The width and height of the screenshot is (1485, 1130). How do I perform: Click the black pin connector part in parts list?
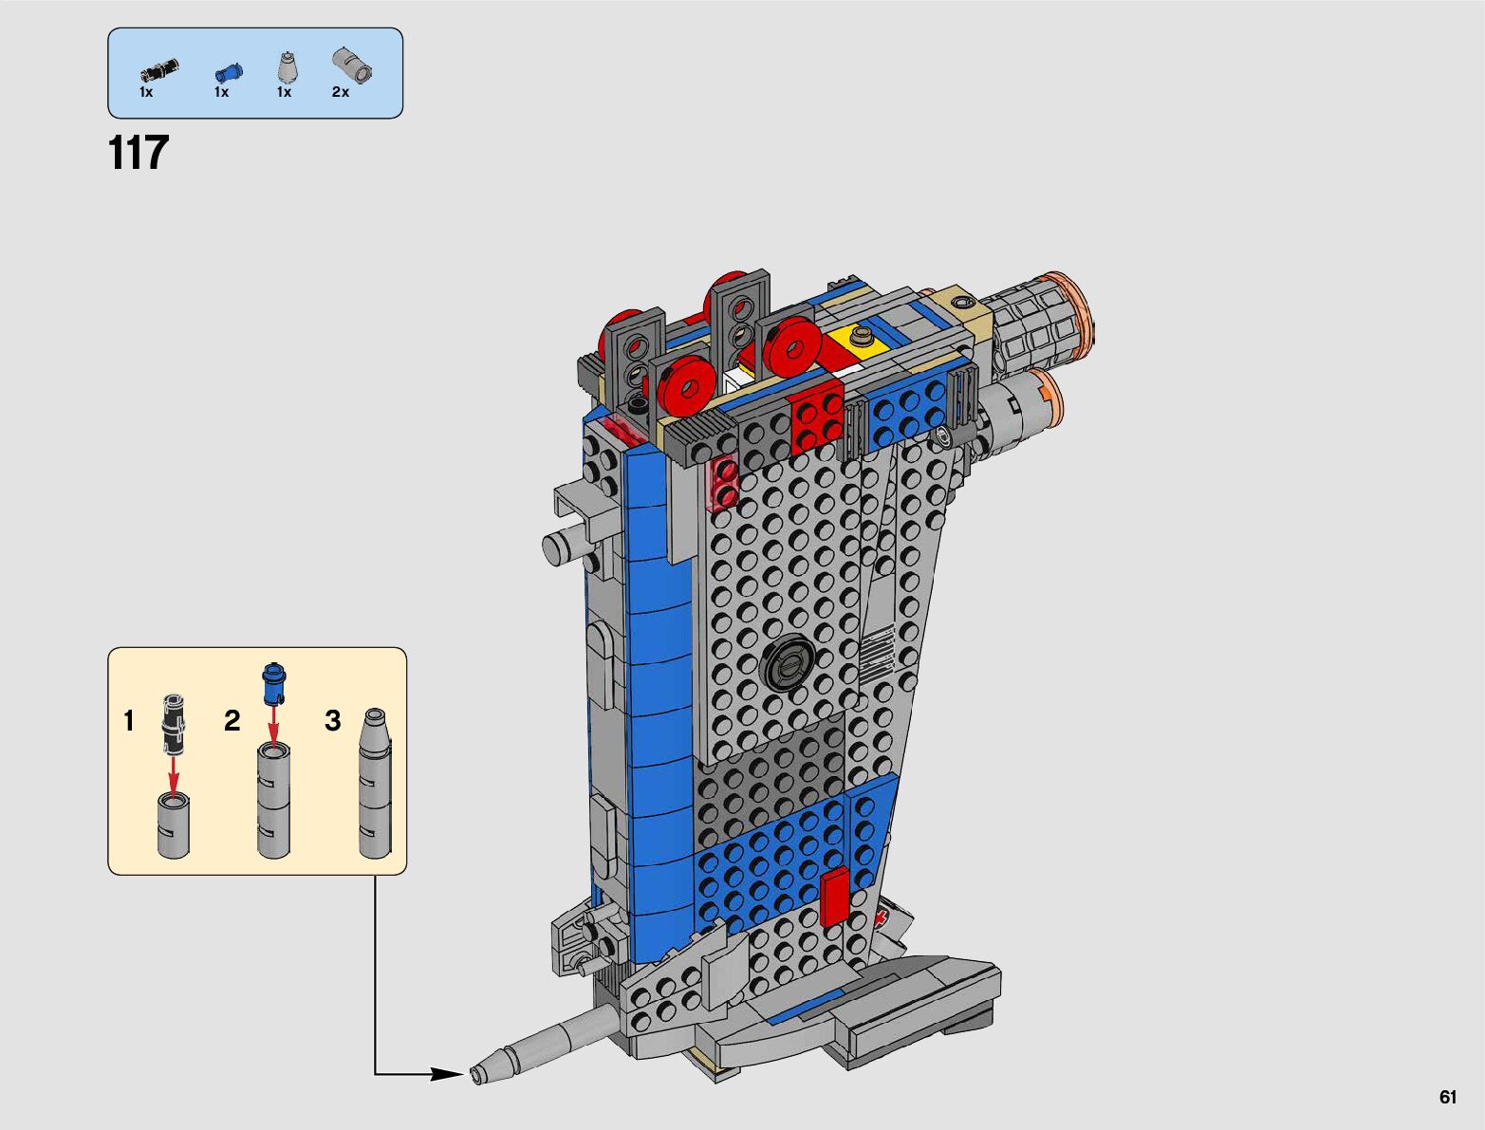[x=158, y=70]
